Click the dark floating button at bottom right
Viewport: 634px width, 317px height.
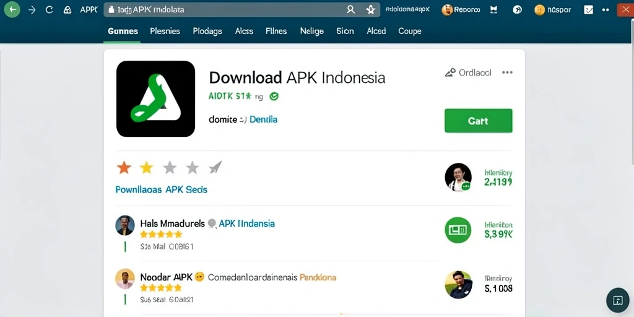[617, 300]
